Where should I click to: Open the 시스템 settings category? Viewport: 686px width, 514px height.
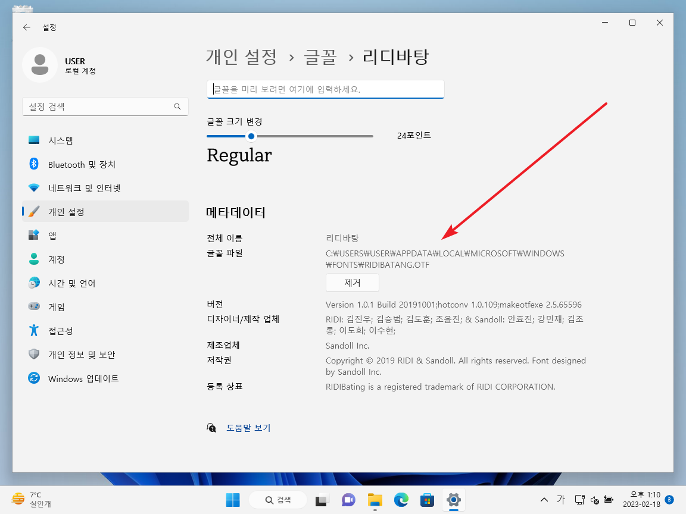click(x=105, y=140)
